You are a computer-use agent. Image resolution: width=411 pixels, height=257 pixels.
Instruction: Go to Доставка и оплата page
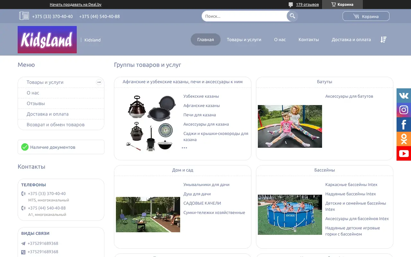(351, 40)
